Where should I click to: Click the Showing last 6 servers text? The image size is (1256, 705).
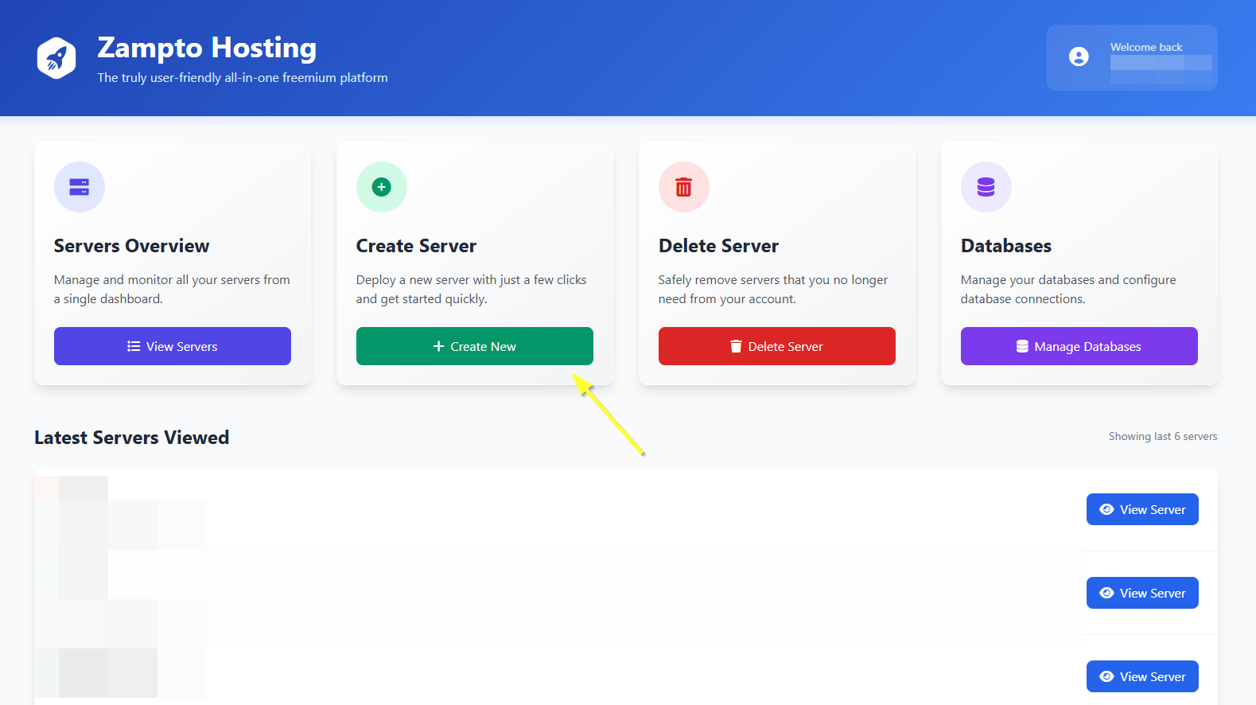[1163, 436]
